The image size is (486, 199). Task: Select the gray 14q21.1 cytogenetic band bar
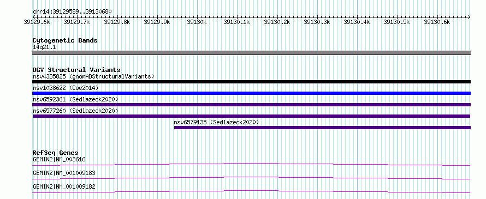tap(251, 53)
